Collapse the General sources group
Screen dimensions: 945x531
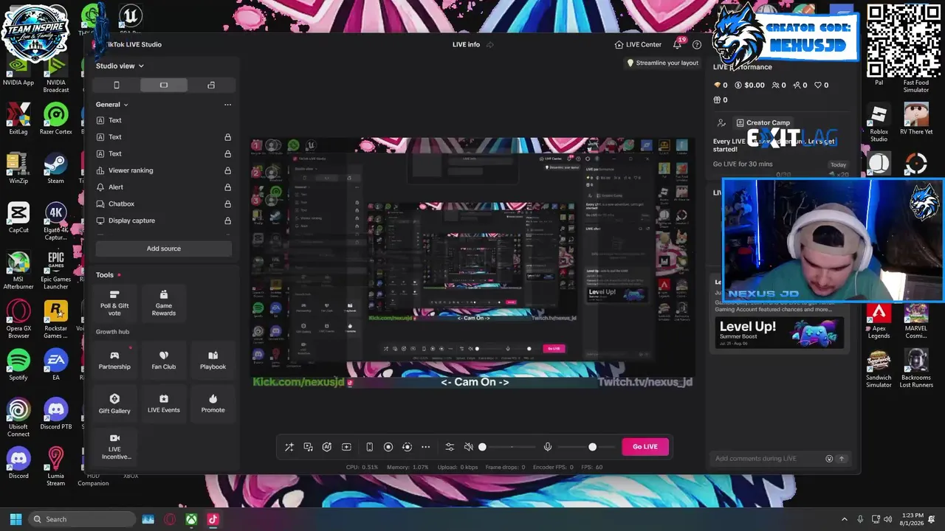click(112, 105)
